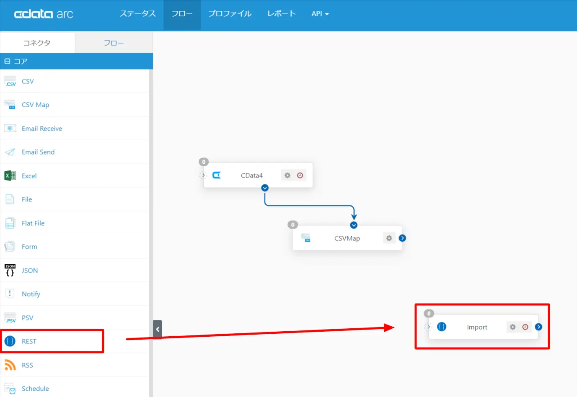Click the blue output arrow on Import

coord(538,327)
